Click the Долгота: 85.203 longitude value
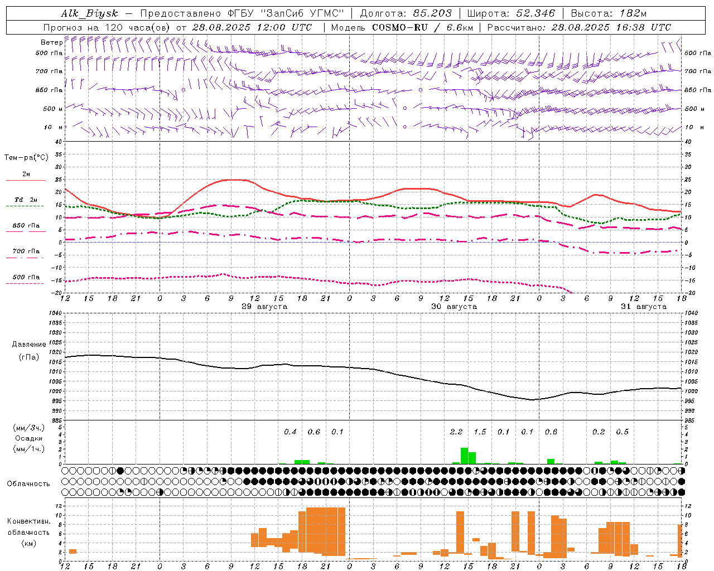This screenshot has height=571, width=714. tap(406, 13)
